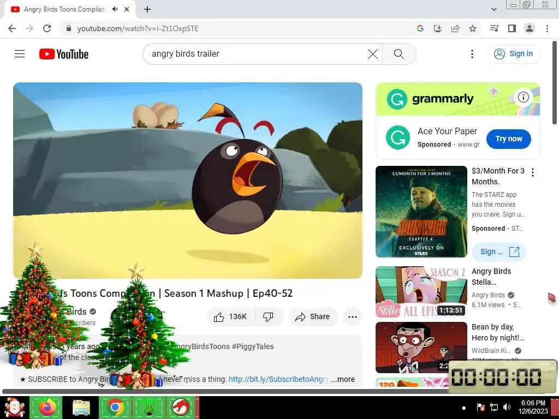Click the #PiggyTales hashtag
Image resolution: width=559 pixels, height=419 pixels.
(x=253, y=346)
